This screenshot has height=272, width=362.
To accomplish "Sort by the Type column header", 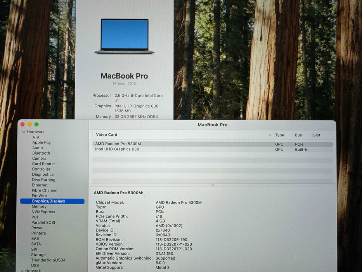I will (x=280, y=135).
